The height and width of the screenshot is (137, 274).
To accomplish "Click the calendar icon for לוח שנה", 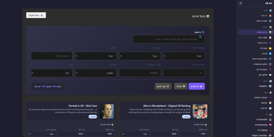I will click(270, 108).
